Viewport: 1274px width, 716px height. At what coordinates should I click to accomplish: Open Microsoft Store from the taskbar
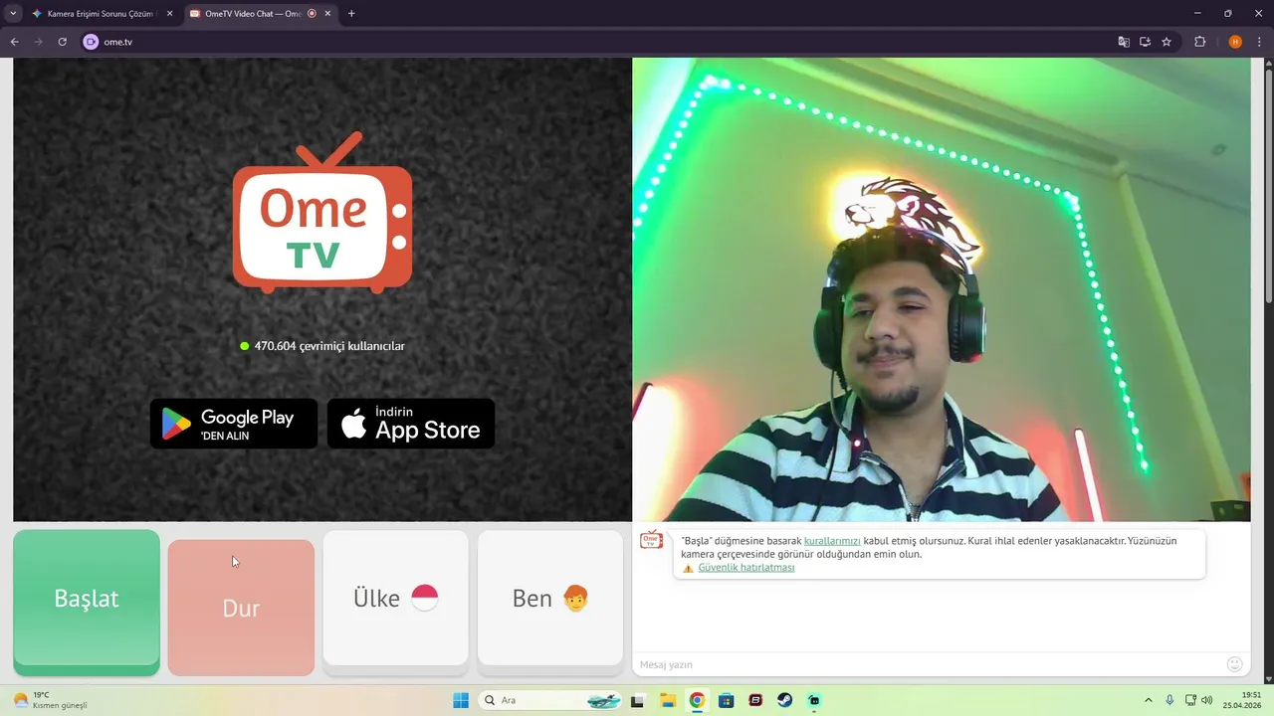(x=727, y=700)
